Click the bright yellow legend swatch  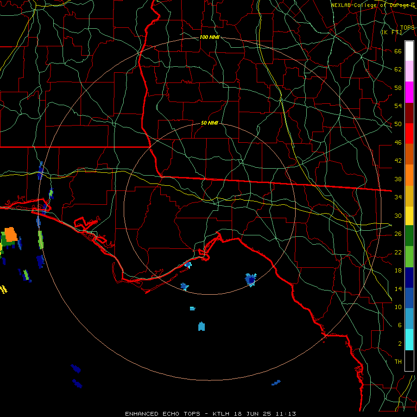[x=409, y=216]
